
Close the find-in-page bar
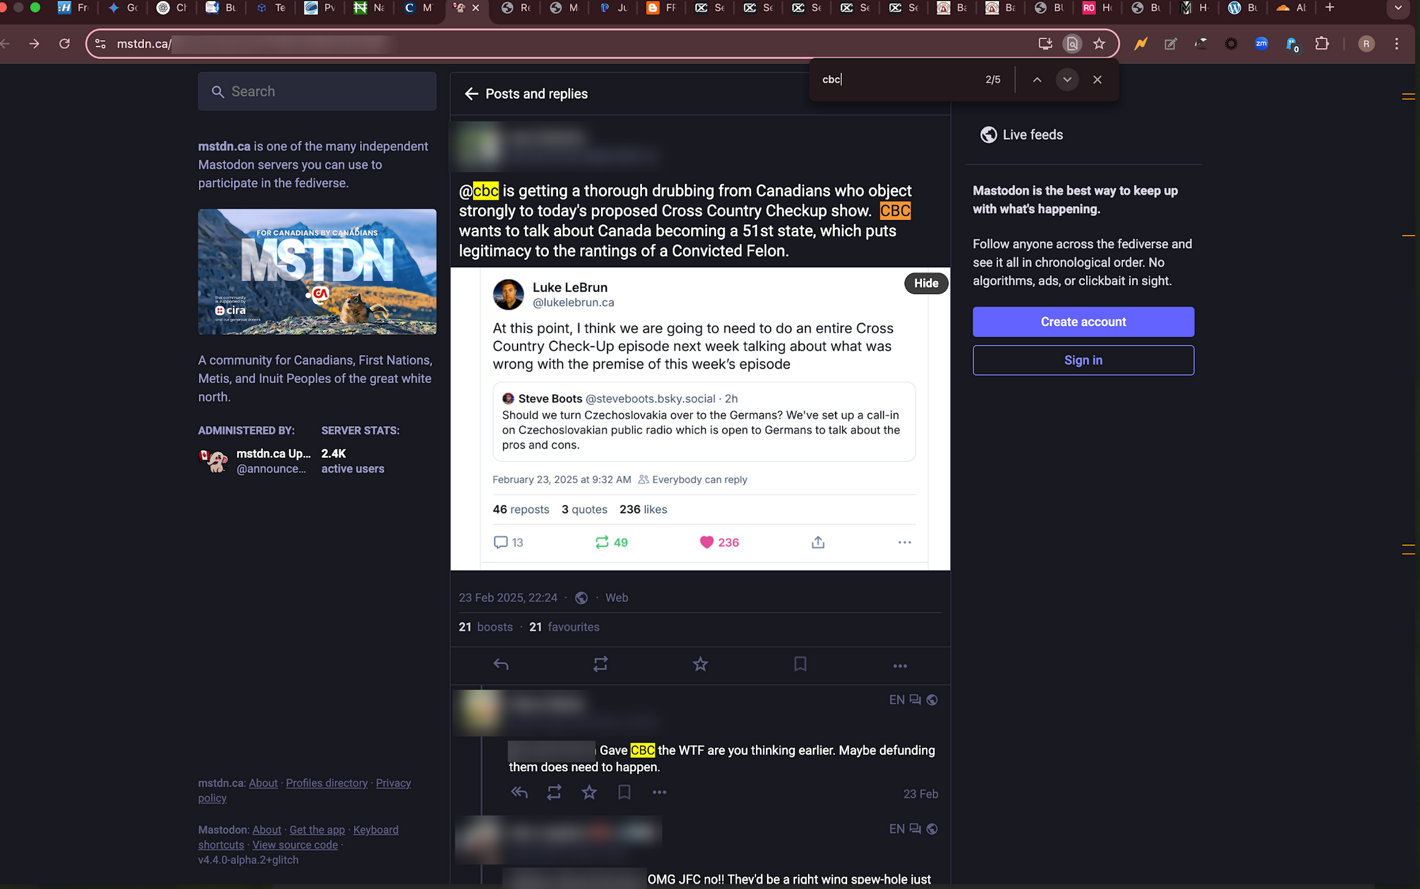tap(1097, 80)
